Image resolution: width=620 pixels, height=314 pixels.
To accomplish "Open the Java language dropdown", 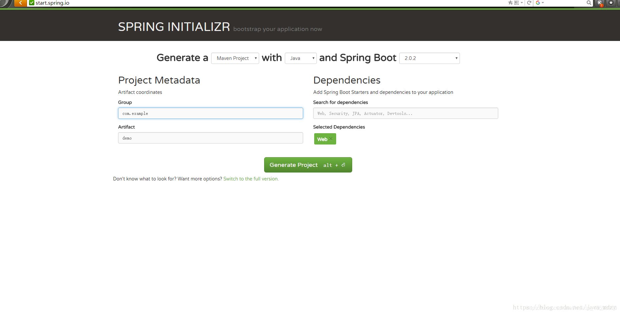I will (x=301, y=58).
